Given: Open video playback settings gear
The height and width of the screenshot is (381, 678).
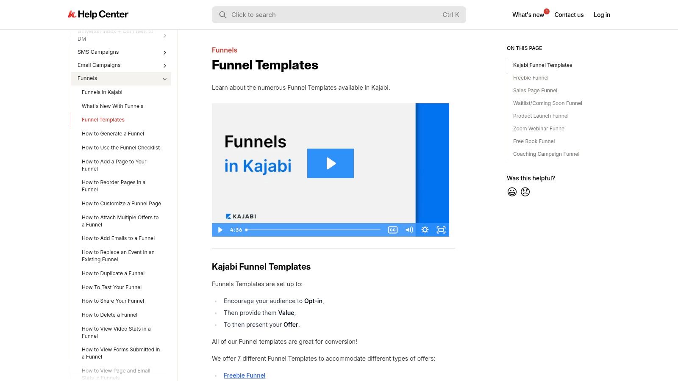Looking at the screenshot, I should point(425,229).
